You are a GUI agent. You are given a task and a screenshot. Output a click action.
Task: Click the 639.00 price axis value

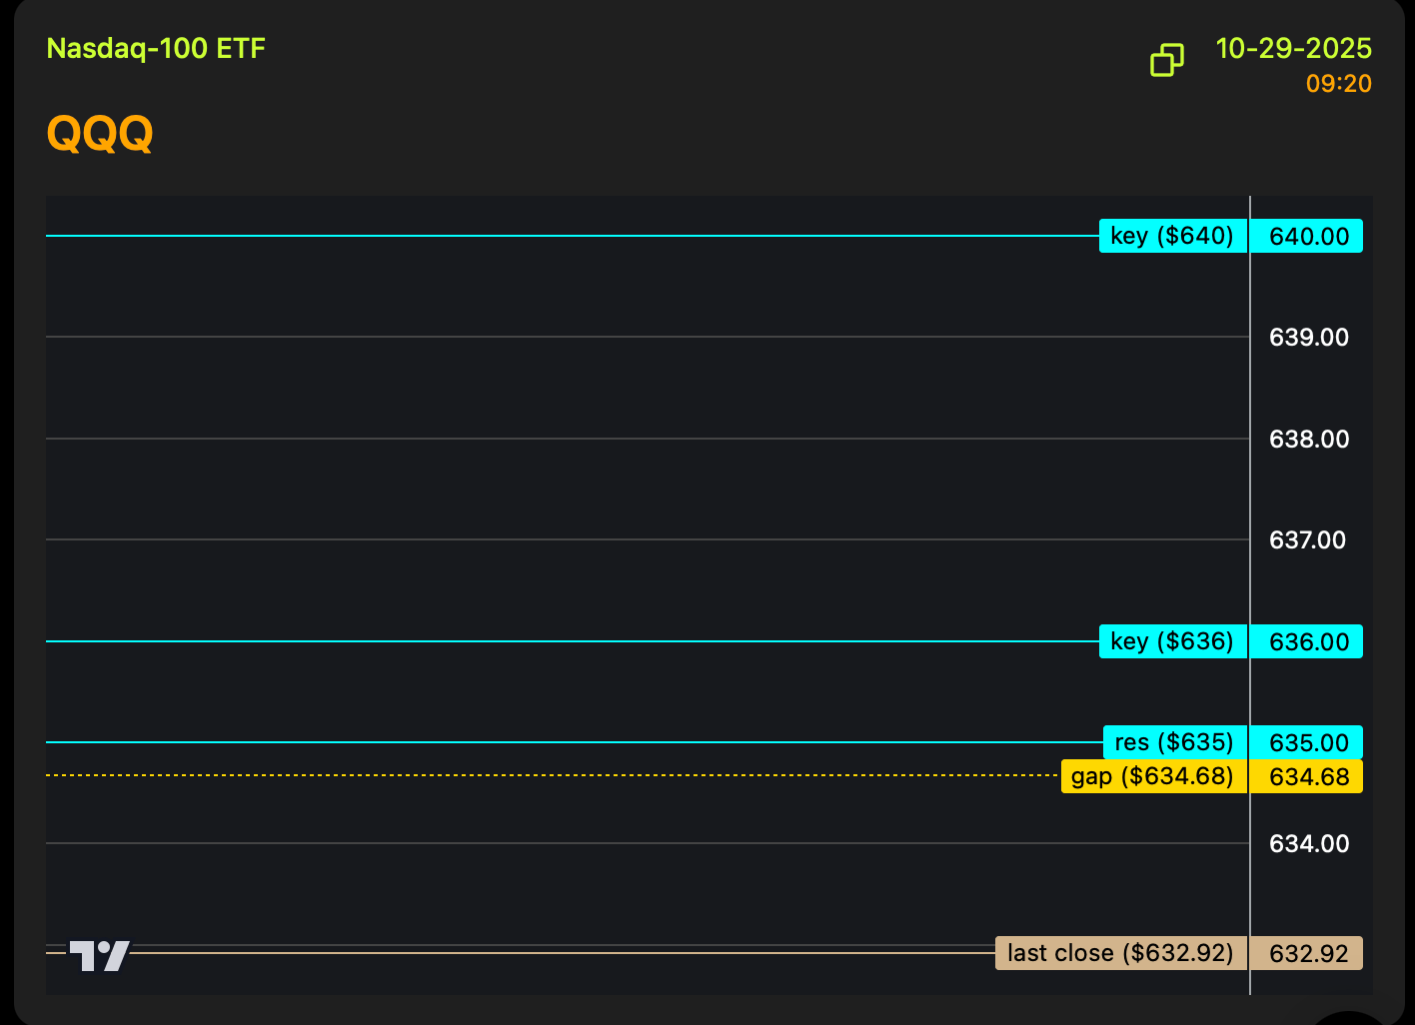[x=1308, y=338]
